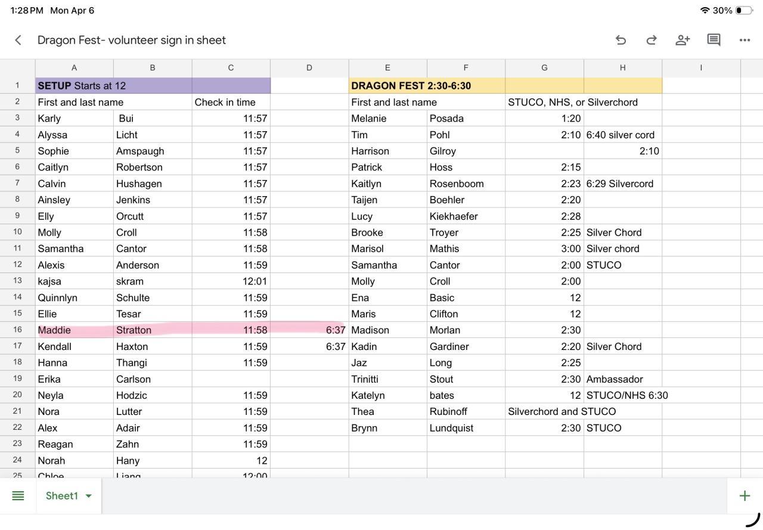Select the cell containing Maddie
The image size is (763, 530).
click(x=74, y=330)
